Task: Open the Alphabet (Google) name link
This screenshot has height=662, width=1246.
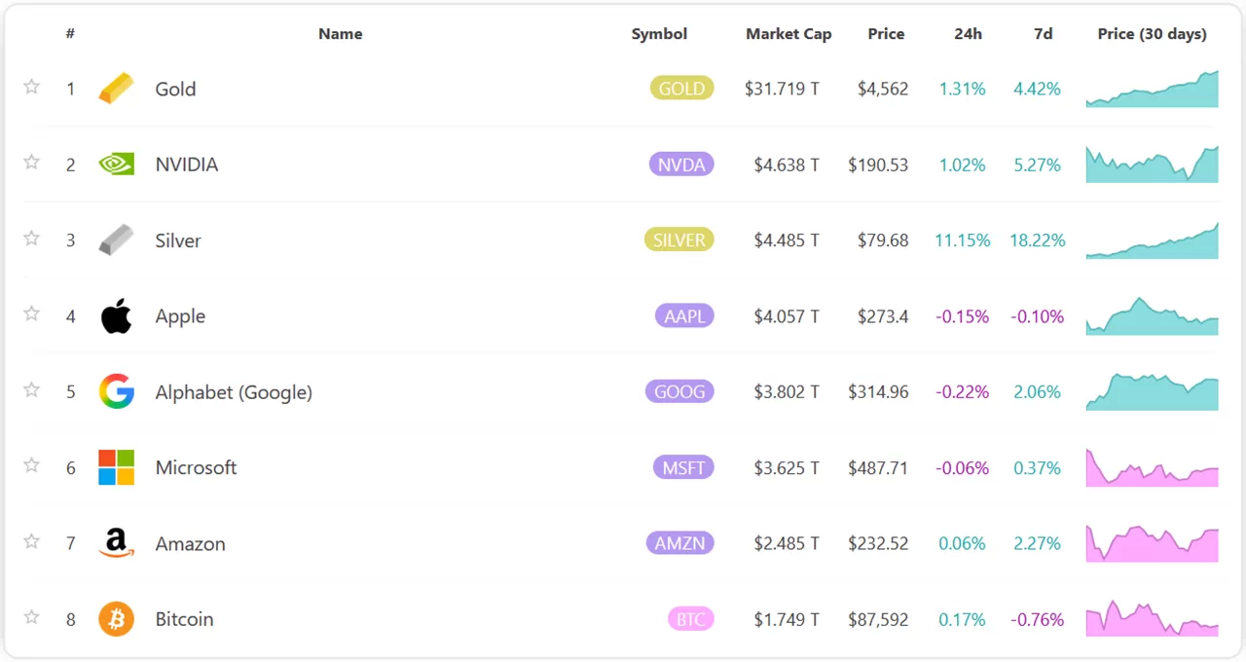Action: [234, 392]
